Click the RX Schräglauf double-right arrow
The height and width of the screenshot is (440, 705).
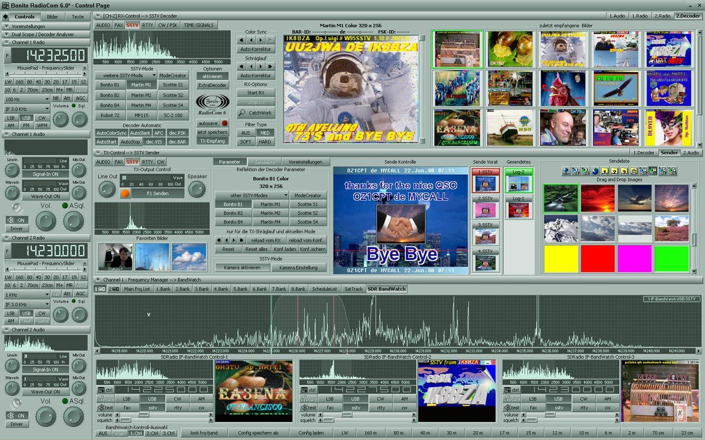270,67
